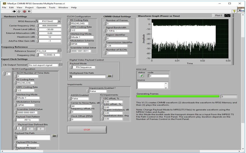Click the error source scroll down arrow
This screenshot has height=153, width=246.
[x=166, y=88]
